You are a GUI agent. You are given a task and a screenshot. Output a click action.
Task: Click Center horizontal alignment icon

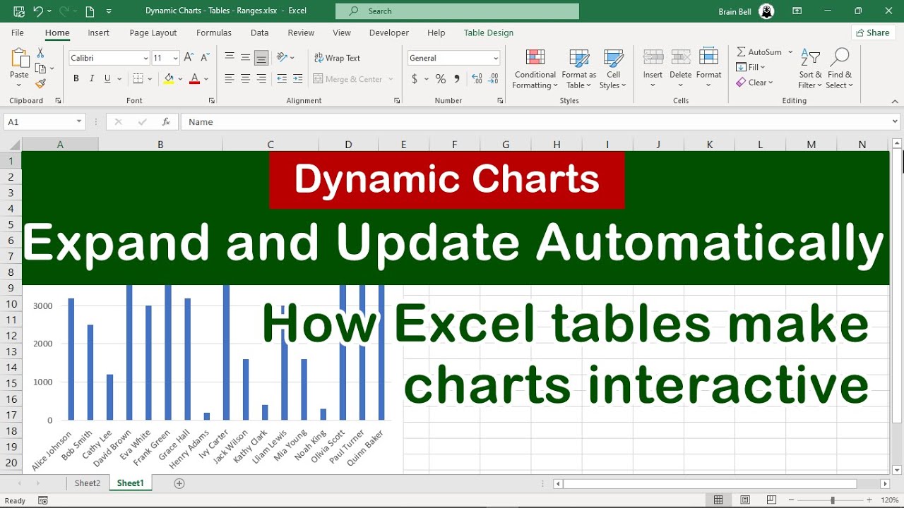(x=245, y=79)
